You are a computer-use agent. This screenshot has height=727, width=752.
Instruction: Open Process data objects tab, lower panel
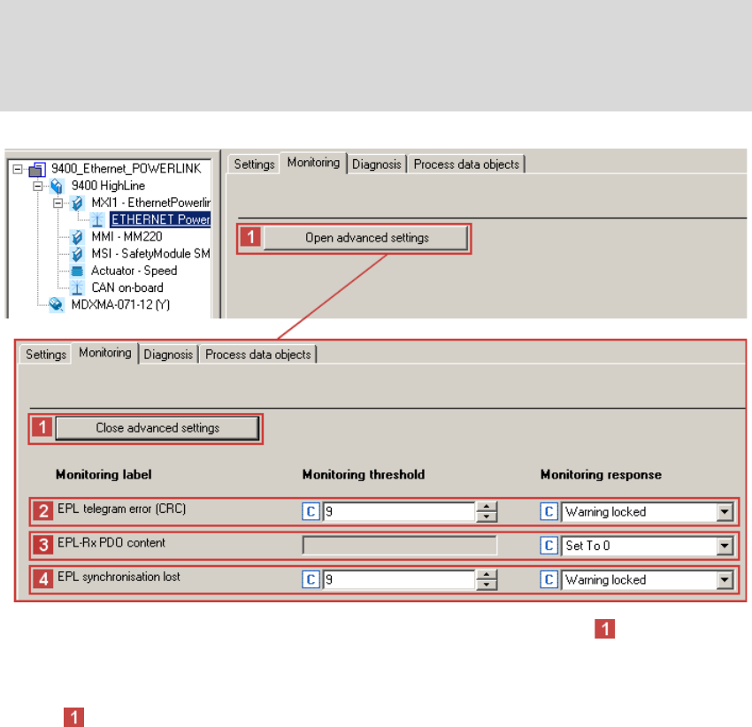click(258, 355)
